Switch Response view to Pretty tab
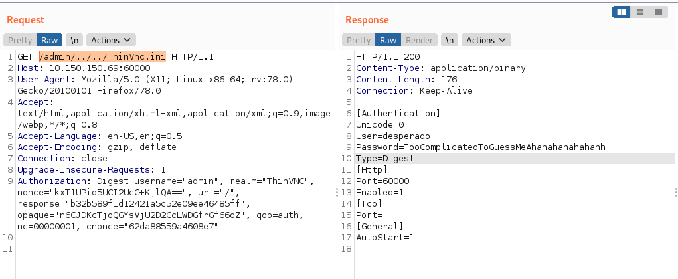 359,40
